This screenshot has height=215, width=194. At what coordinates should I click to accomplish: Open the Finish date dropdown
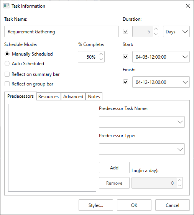coord(185,82)
